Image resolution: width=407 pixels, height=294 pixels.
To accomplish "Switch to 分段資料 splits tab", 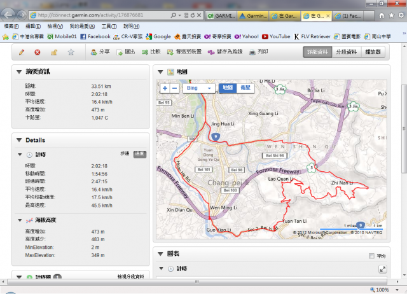I will pos(346,52).
